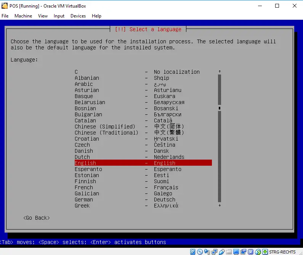Click the highlighted English language row
Image resolution: width=303 pixels, height=255 pixels.
click(x=143, y=163)
